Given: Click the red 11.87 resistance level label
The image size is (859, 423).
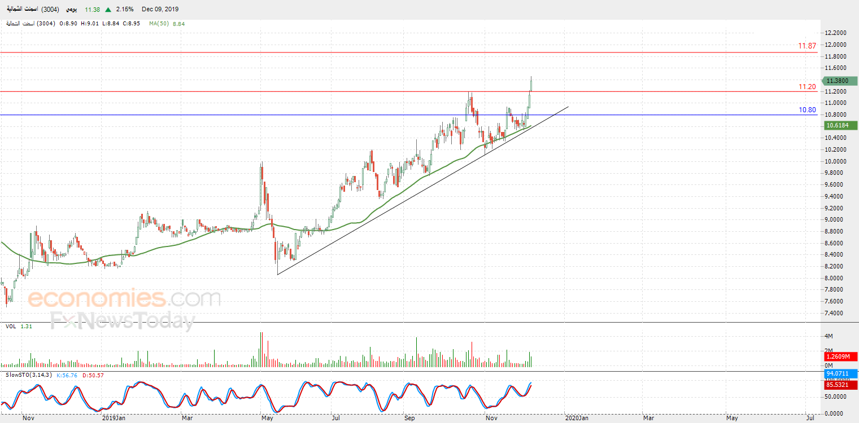Looking at the screenshot, I should pyautogui.click(x=807, y=46).
